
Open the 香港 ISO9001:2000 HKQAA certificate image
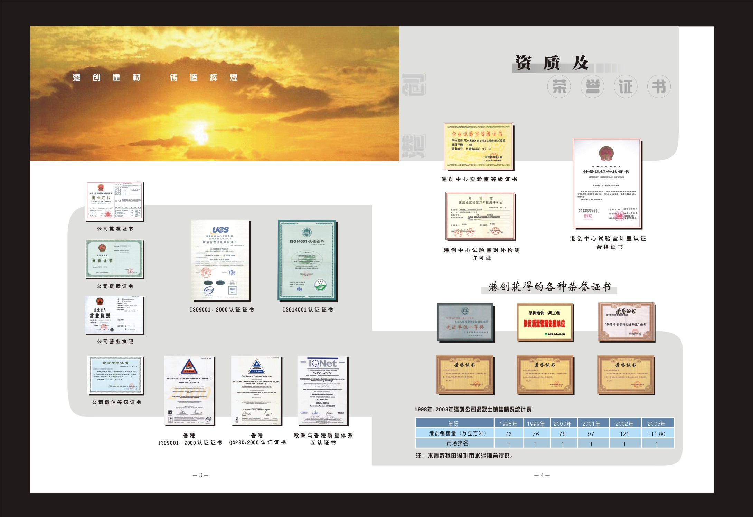pyautogui.click(x=189, y=391)
